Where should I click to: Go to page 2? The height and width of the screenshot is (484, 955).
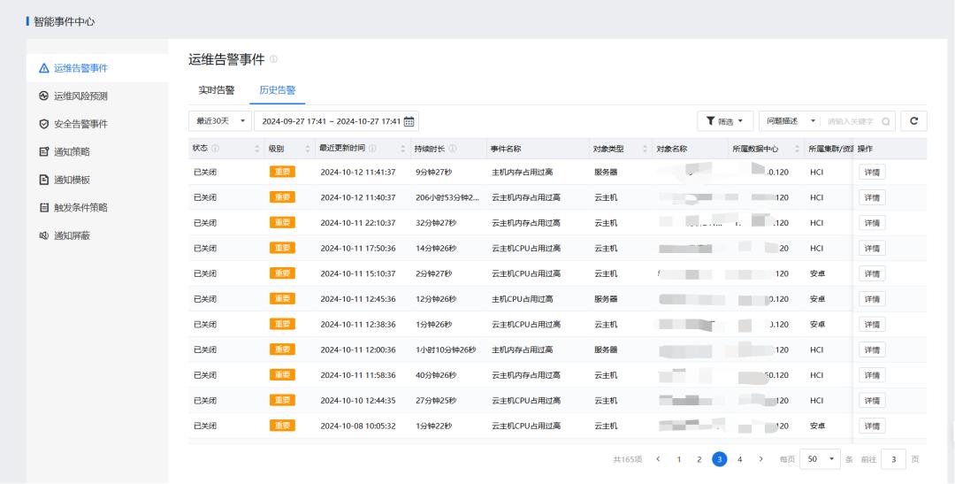click(x=699, y=459)
